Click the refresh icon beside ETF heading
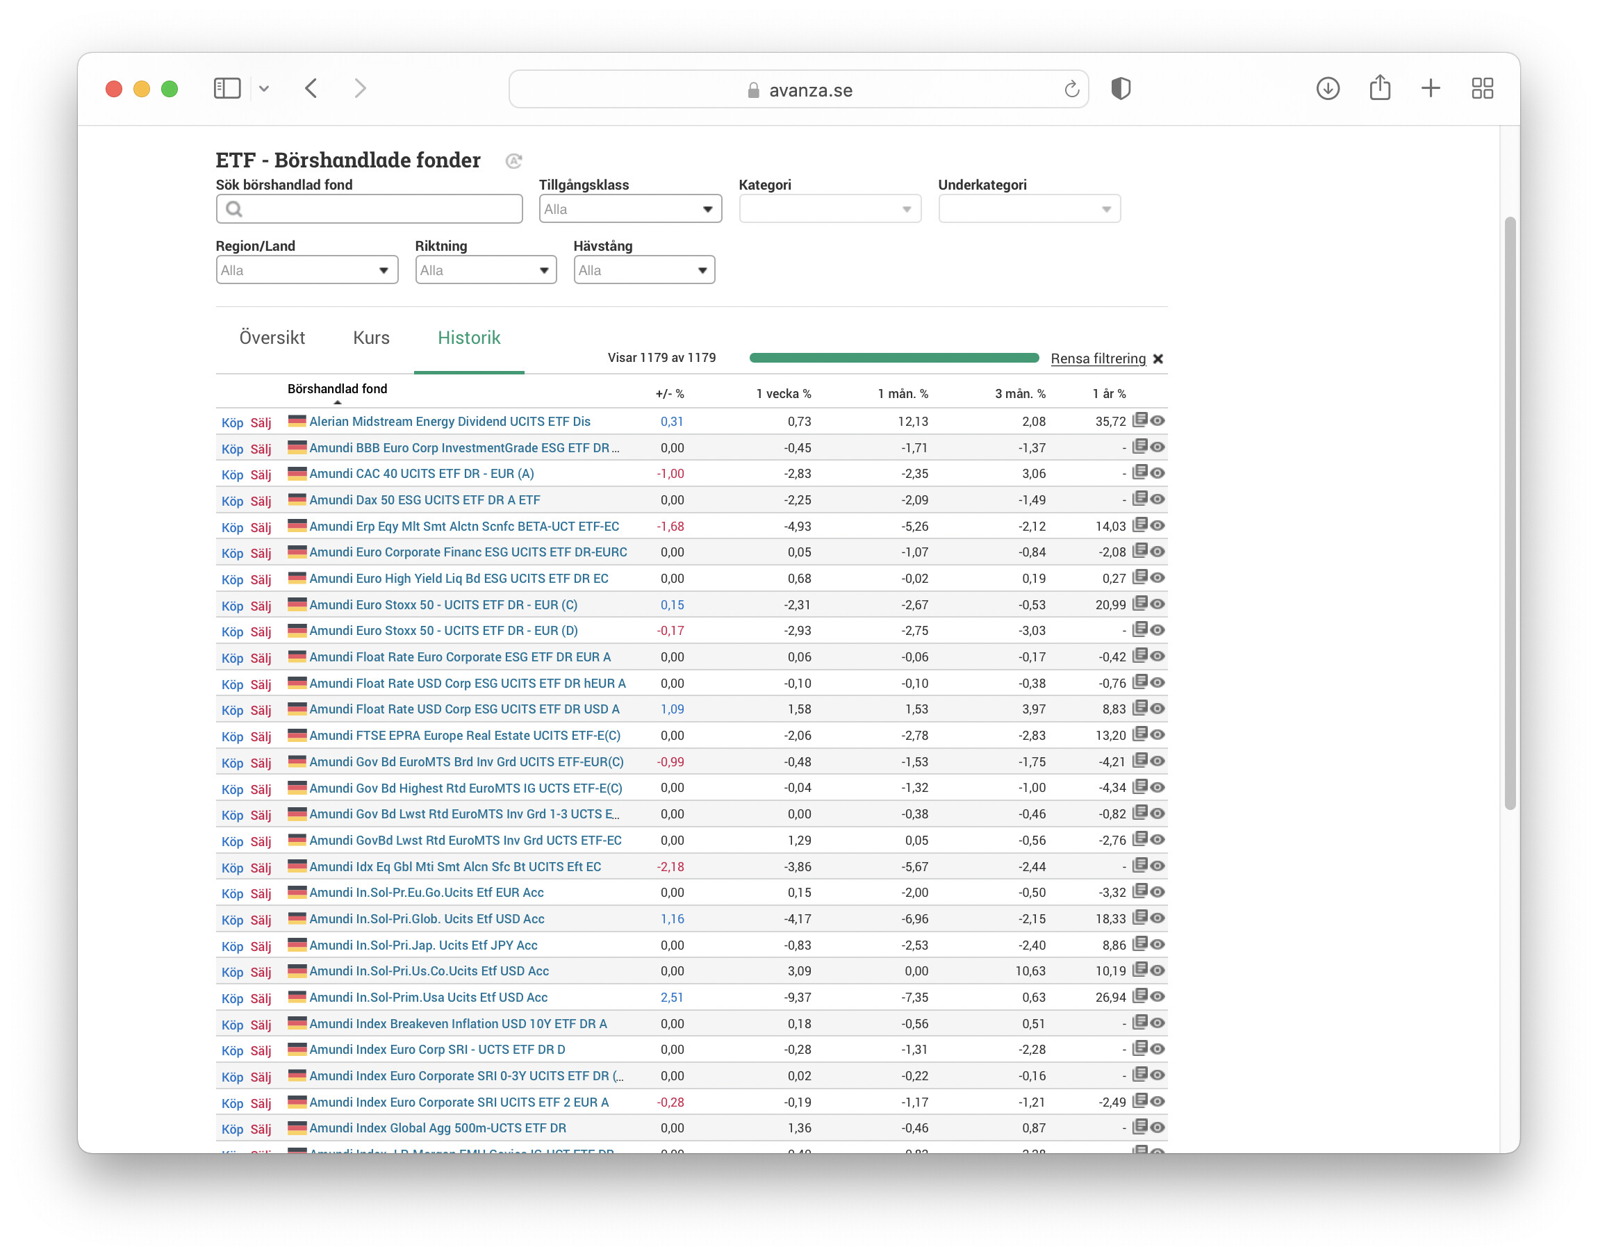 coord(513,160)
